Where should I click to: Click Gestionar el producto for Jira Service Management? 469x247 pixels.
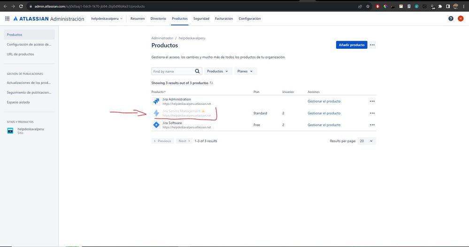click(324, 113)
